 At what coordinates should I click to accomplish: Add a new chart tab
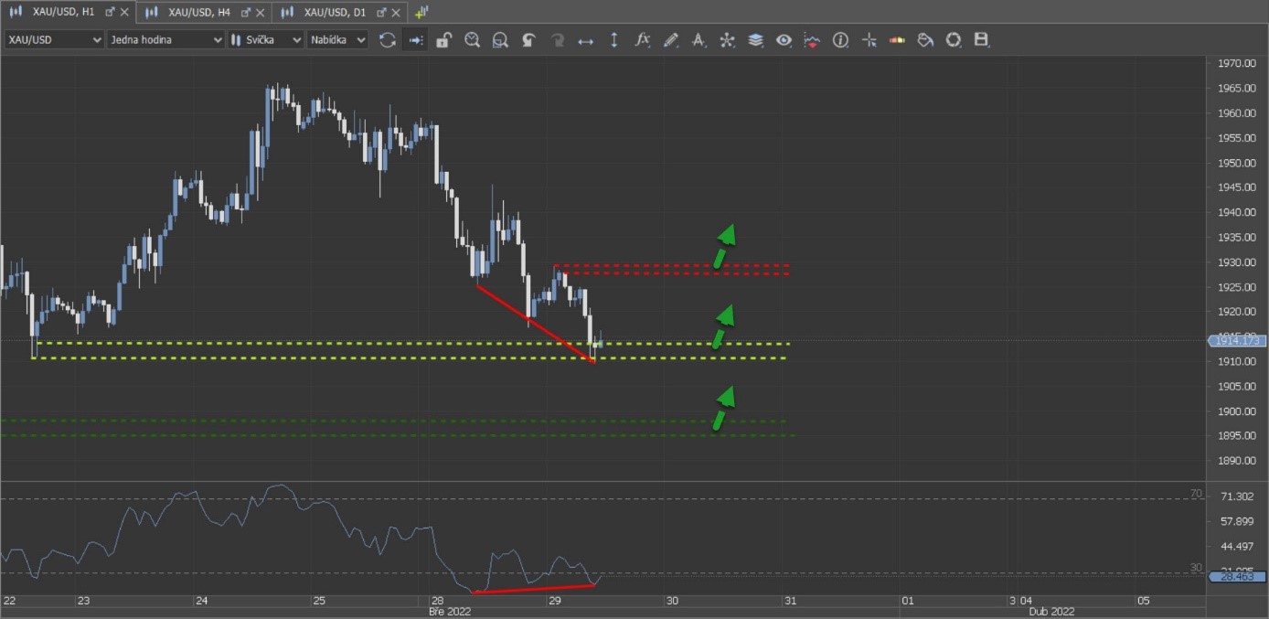421,12
